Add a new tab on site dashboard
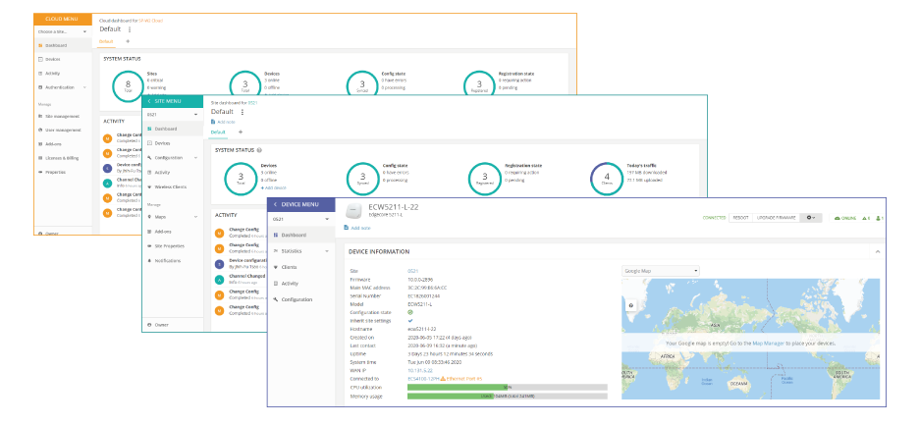Screen dimensions: 919x425 (x=240, y=132)
